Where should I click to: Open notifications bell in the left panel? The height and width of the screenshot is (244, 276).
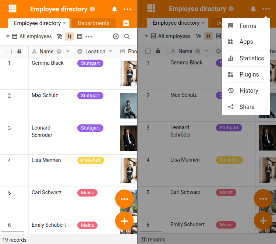(114, 9)
